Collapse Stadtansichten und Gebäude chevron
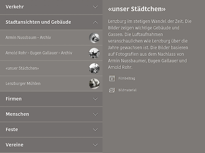 (95, 22)
